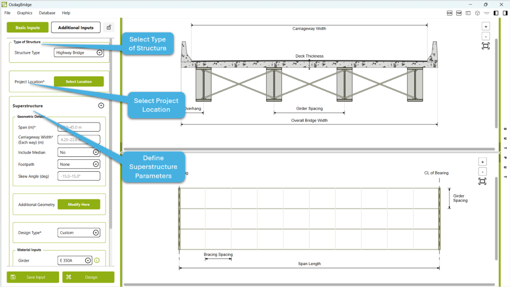
Task: Click the lock icon beside Additional Inputs
Action: point(109,28)
